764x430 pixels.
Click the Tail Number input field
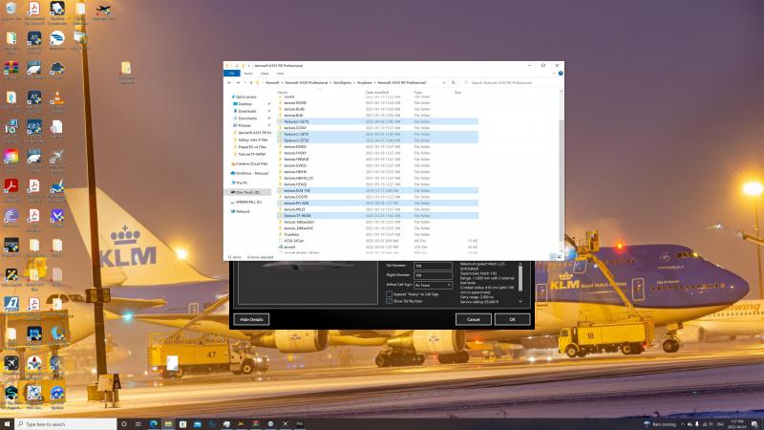tap(433, 266)
